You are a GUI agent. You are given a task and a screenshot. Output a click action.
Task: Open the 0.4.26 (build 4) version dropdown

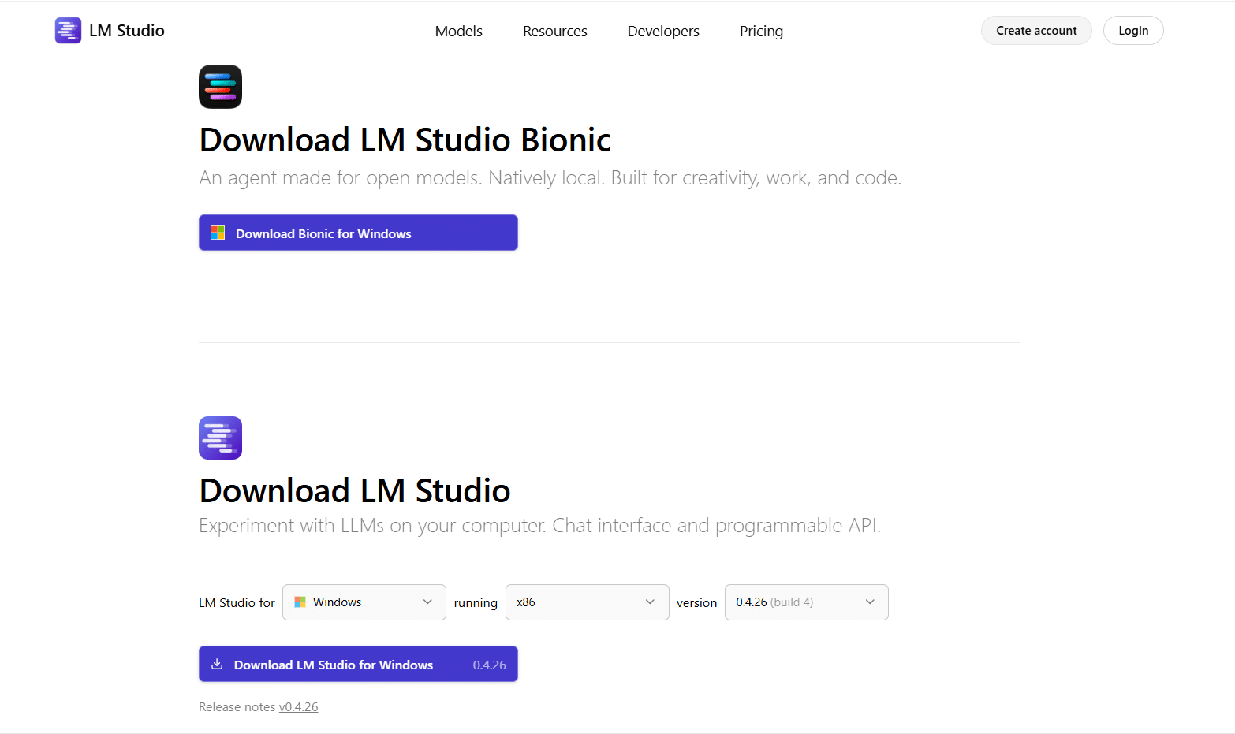[x=807, y=602]
